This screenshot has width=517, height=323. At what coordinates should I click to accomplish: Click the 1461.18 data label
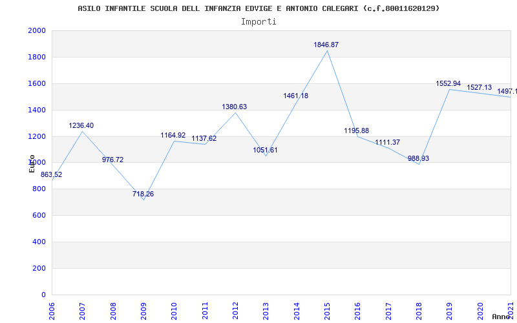tap(296, 96)
